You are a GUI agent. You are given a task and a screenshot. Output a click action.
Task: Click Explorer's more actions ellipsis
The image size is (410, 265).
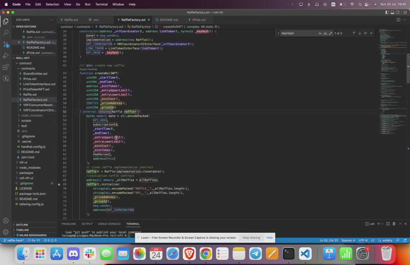click(51, 20)
